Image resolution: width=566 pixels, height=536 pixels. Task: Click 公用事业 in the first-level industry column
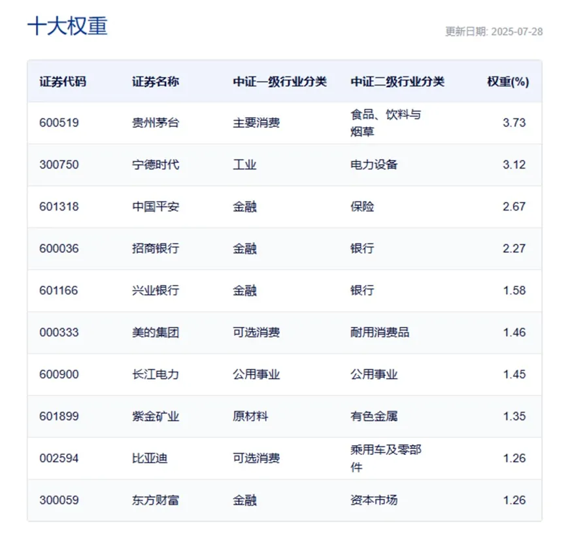(x=256, y=374)
